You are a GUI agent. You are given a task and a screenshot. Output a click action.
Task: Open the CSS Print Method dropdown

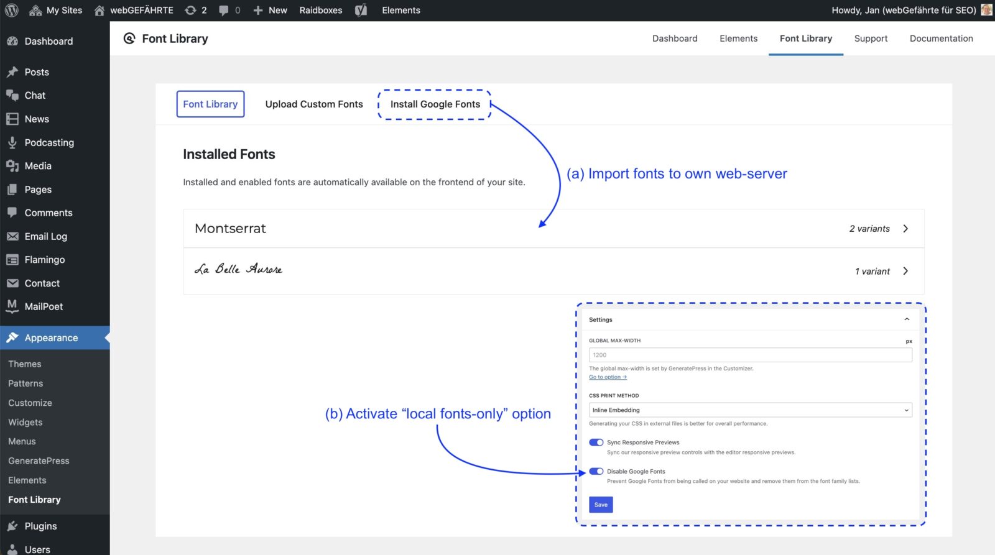click(x=750, y=410)
